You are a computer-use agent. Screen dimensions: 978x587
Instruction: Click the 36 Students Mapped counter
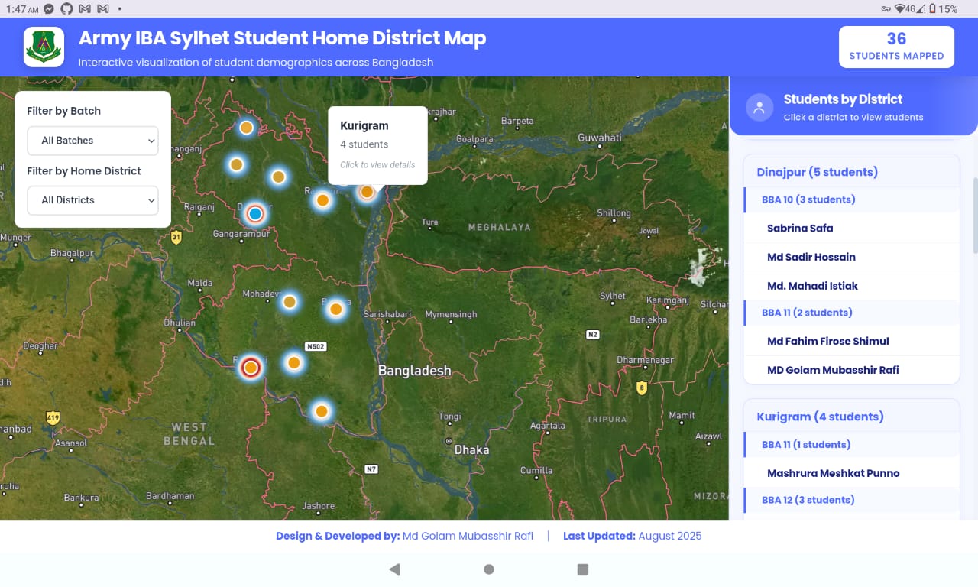[896, 47]
